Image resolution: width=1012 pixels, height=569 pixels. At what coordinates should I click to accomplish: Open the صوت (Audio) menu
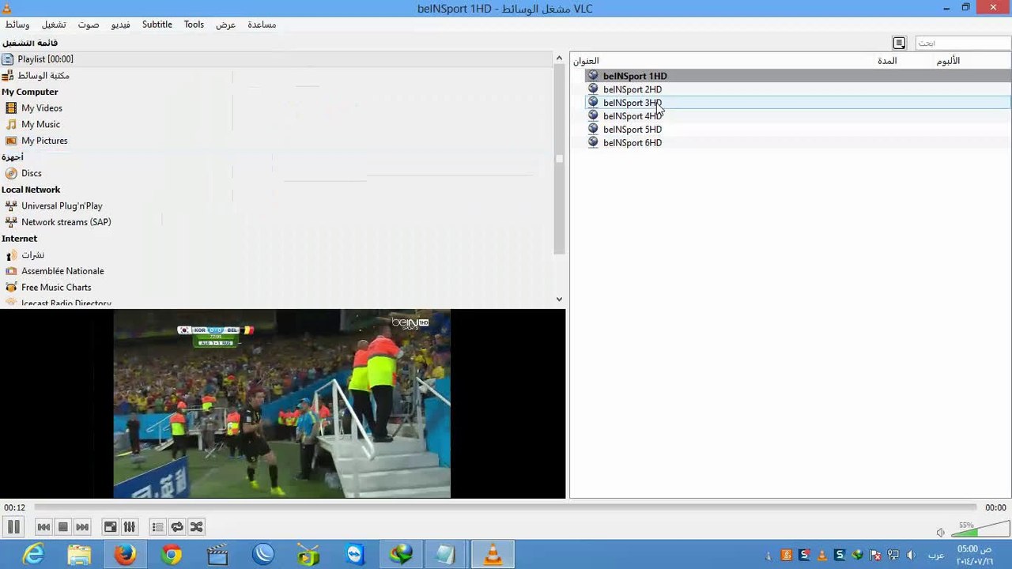point(89,24)
